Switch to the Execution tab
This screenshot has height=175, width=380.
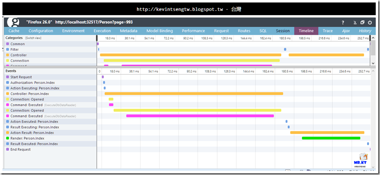coord(102,31)
